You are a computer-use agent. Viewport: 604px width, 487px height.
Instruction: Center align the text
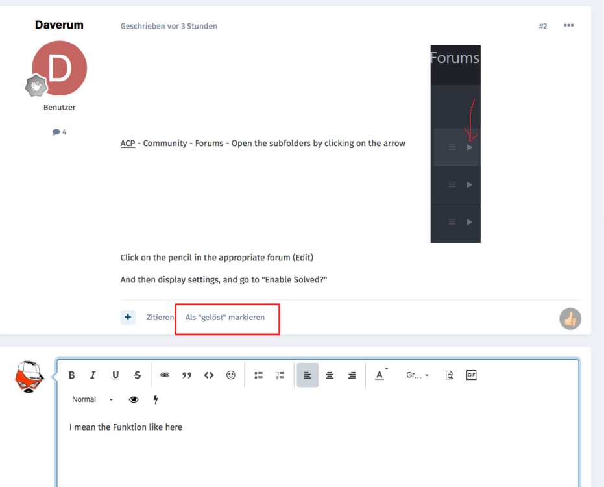click(x=330, y=375)
